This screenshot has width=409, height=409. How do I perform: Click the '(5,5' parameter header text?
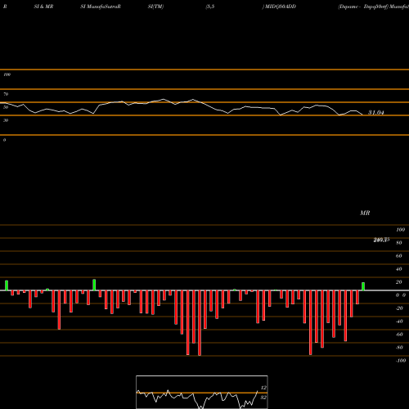click(x=210, y=7)
